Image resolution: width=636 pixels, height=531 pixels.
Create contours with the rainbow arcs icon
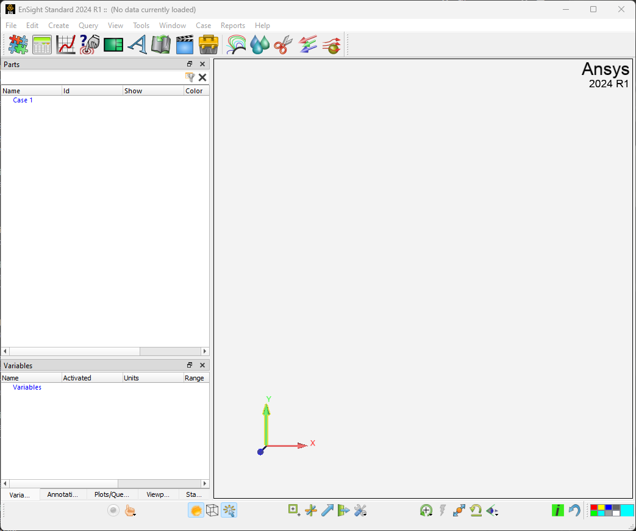[x=236, y=45]
